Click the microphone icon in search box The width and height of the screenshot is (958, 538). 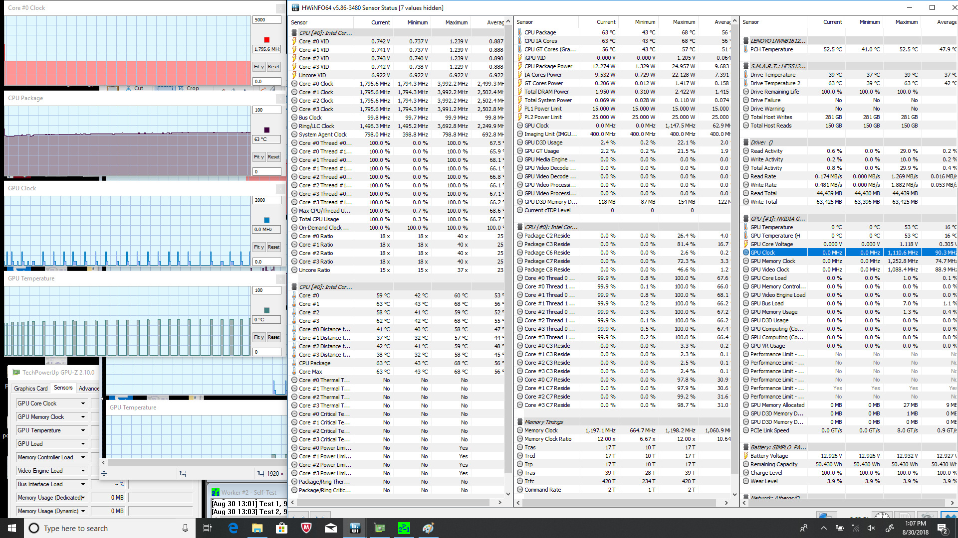coord(185,528)
